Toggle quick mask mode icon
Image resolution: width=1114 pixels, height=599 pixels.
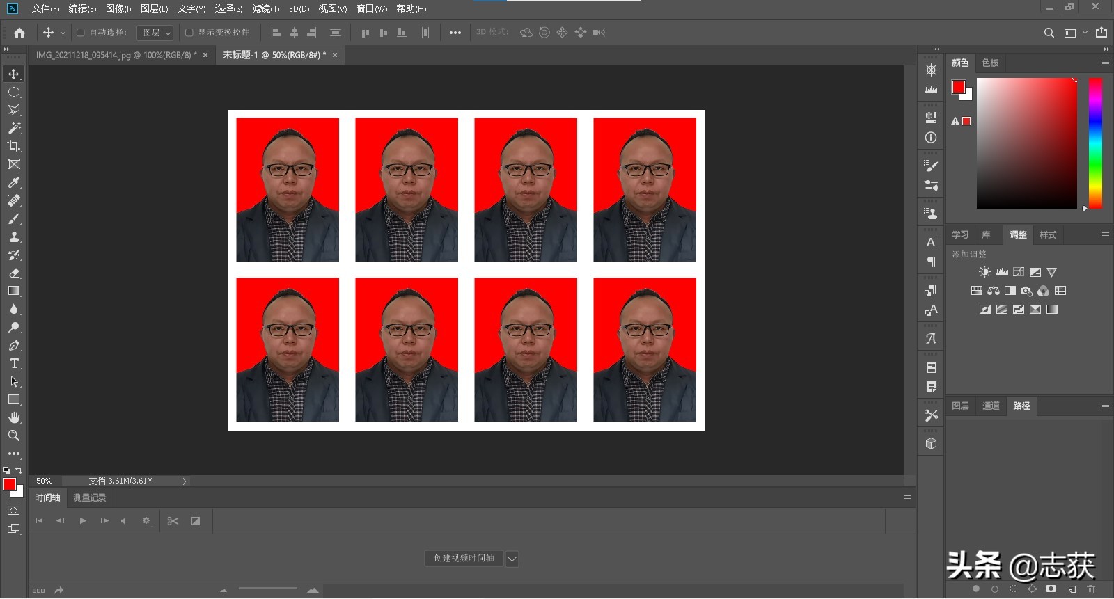coord(14,511)
